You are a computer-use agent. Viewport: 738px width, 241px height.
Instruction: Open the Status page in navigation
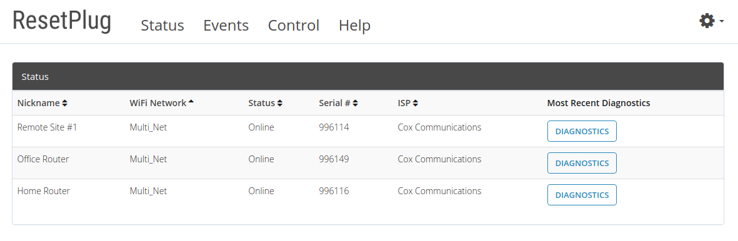[162, 25]
